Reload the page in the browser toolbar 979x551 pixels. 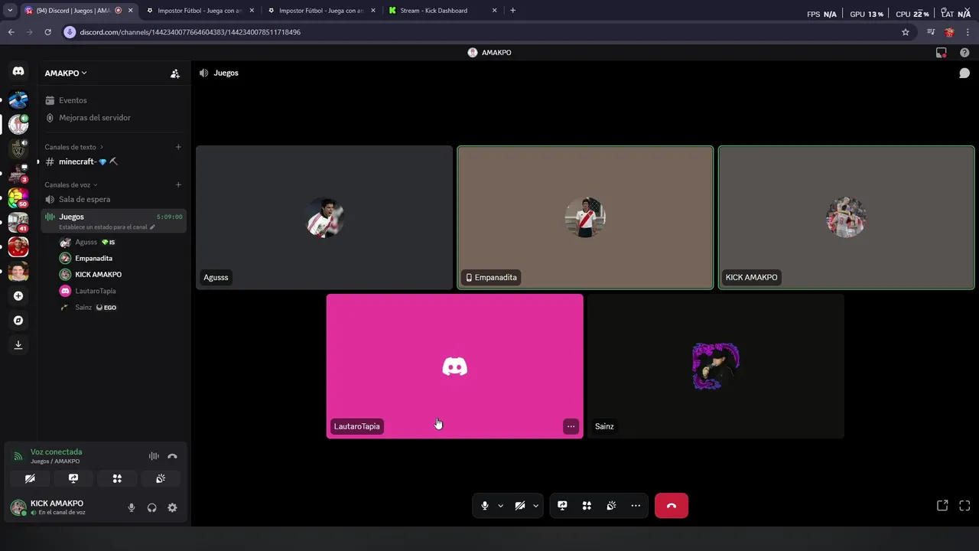(x=47, y=32)
